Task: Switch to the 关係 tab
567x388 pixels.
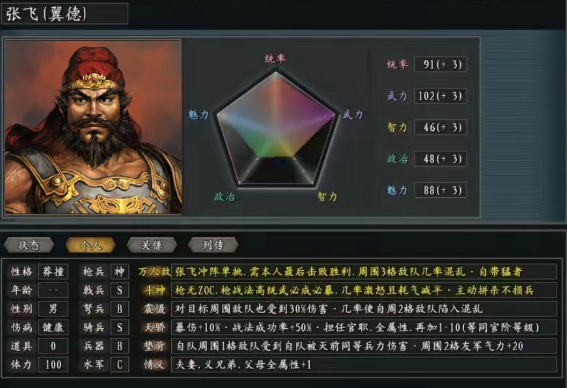Action: point(152,245)
